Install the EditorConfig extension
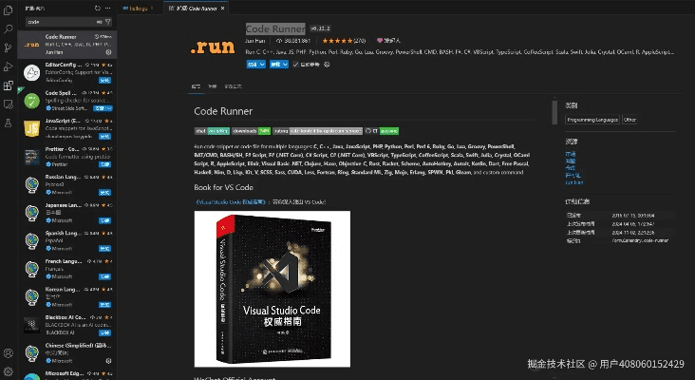Screen dimensions: 695x380 tap(104, 80)
